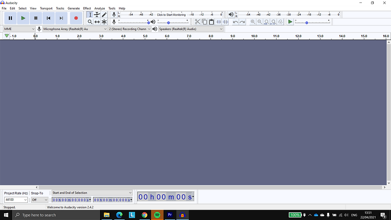Screen dimensions: 391x220
Task: Select the Multi-tool asterisk icon
Action: tap(104, 22)
